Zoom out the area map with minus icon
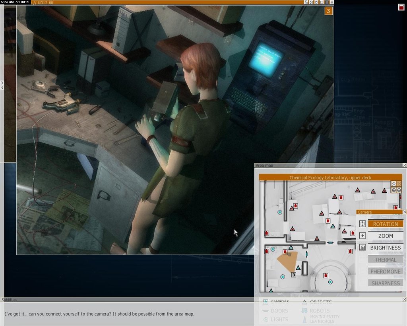The width and height of the screenshot is (407, 326). pyautogui.click(x=399, y=190)
